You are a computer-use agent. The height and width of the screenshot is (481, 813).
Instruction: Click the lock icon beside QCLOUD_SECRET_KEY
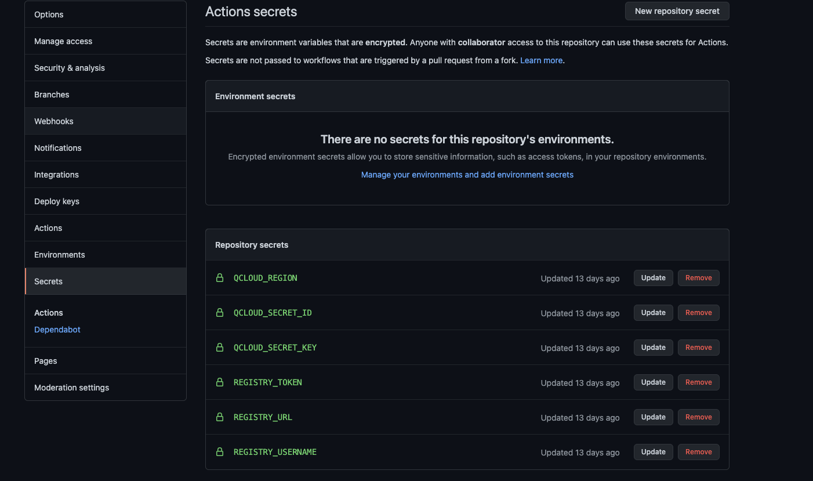[x=220, y=348]
